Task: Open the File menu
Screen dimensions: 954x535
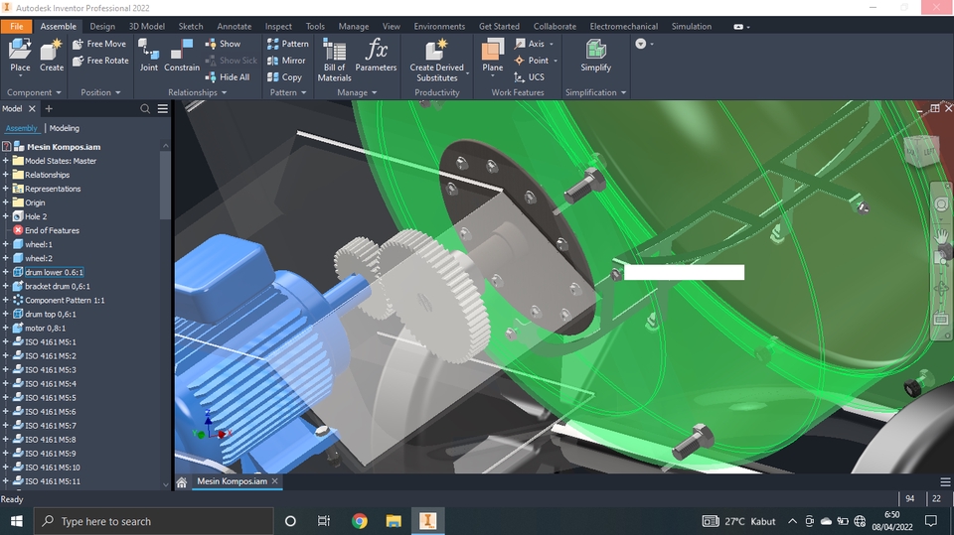Action: pos(17,26)
